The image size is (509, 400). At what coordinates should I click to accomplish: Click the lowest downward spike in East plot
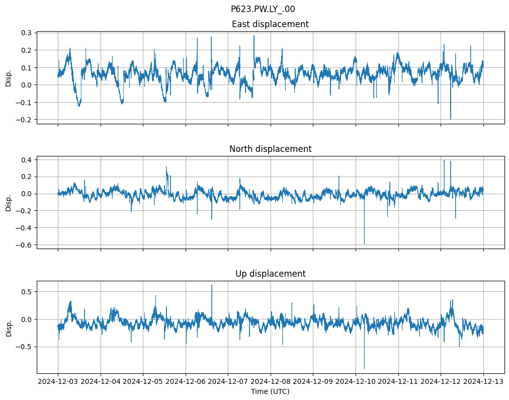(x=450, y=118)
